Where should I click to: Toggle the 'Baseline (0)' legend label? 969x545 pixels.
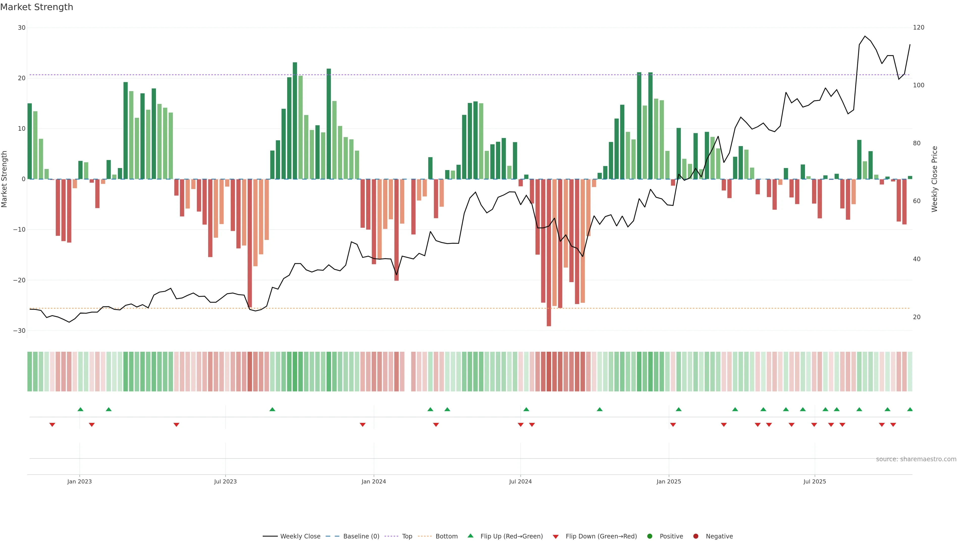click(x=361, y=536)
